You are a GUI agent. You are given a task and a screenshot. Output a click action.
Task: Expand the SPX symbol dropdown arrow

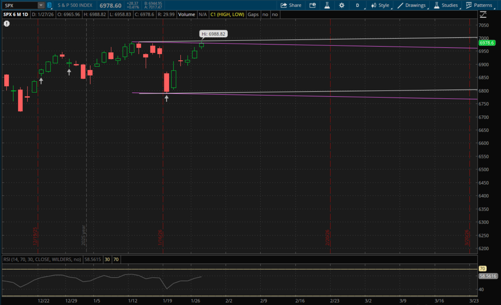[41, 5]
